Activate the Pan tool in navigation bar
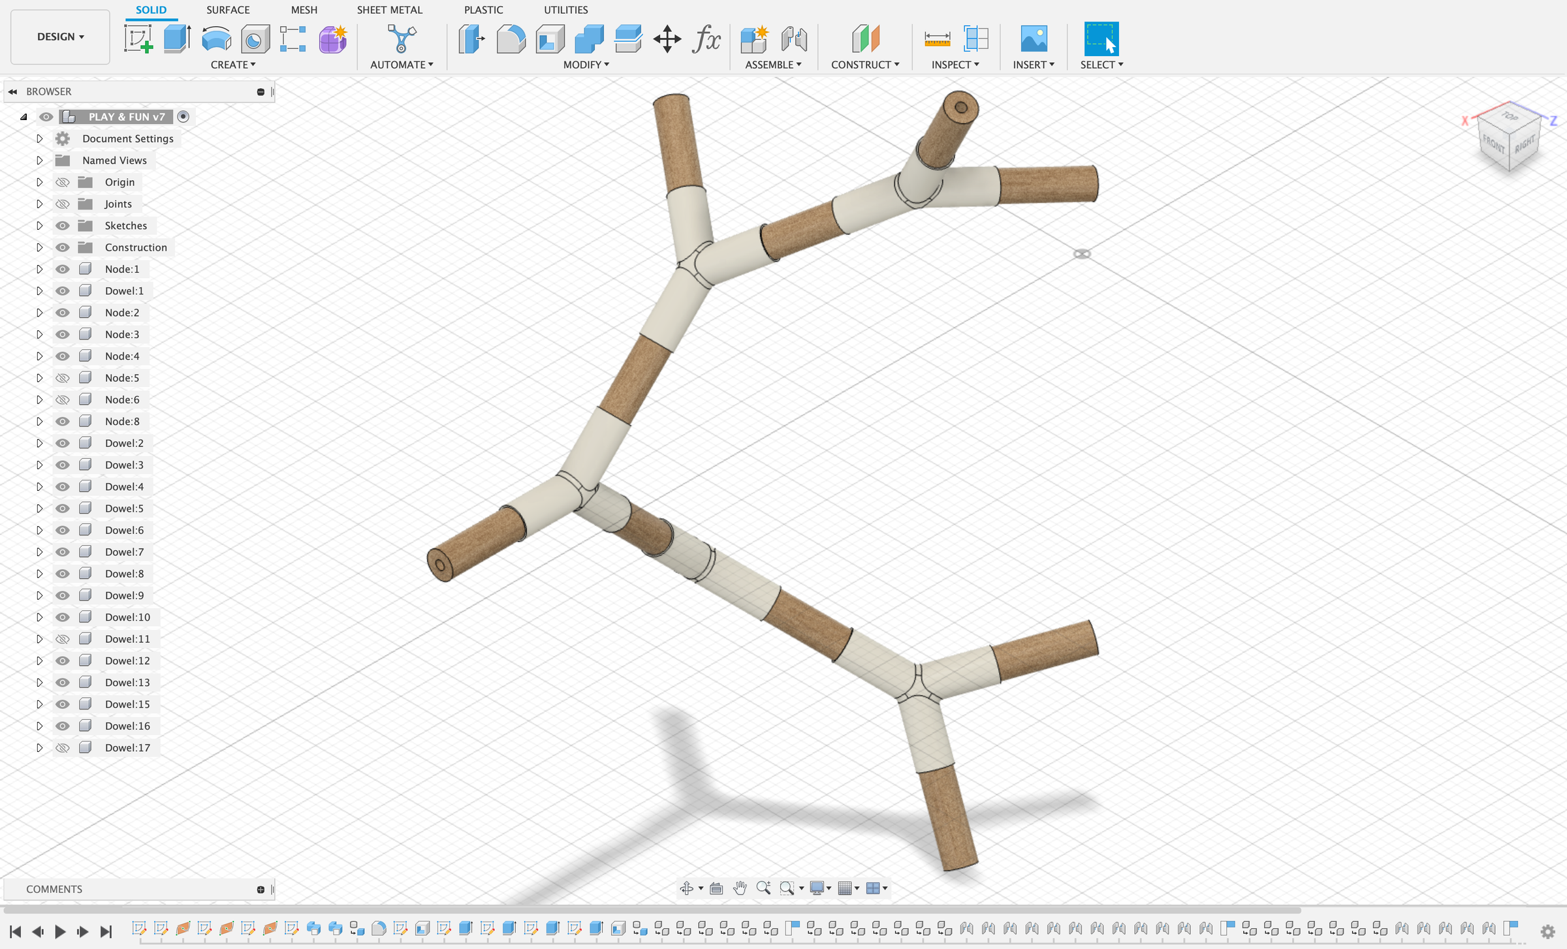The width and height of the screenshot is (1567, 949). 740,888
